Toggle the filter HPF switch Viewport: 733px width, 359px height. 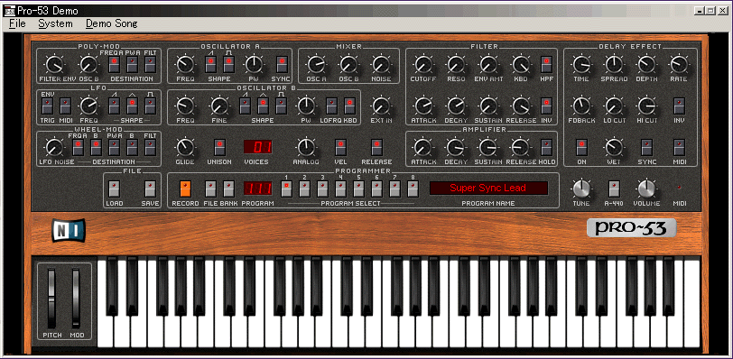click(x=546, y=65)
